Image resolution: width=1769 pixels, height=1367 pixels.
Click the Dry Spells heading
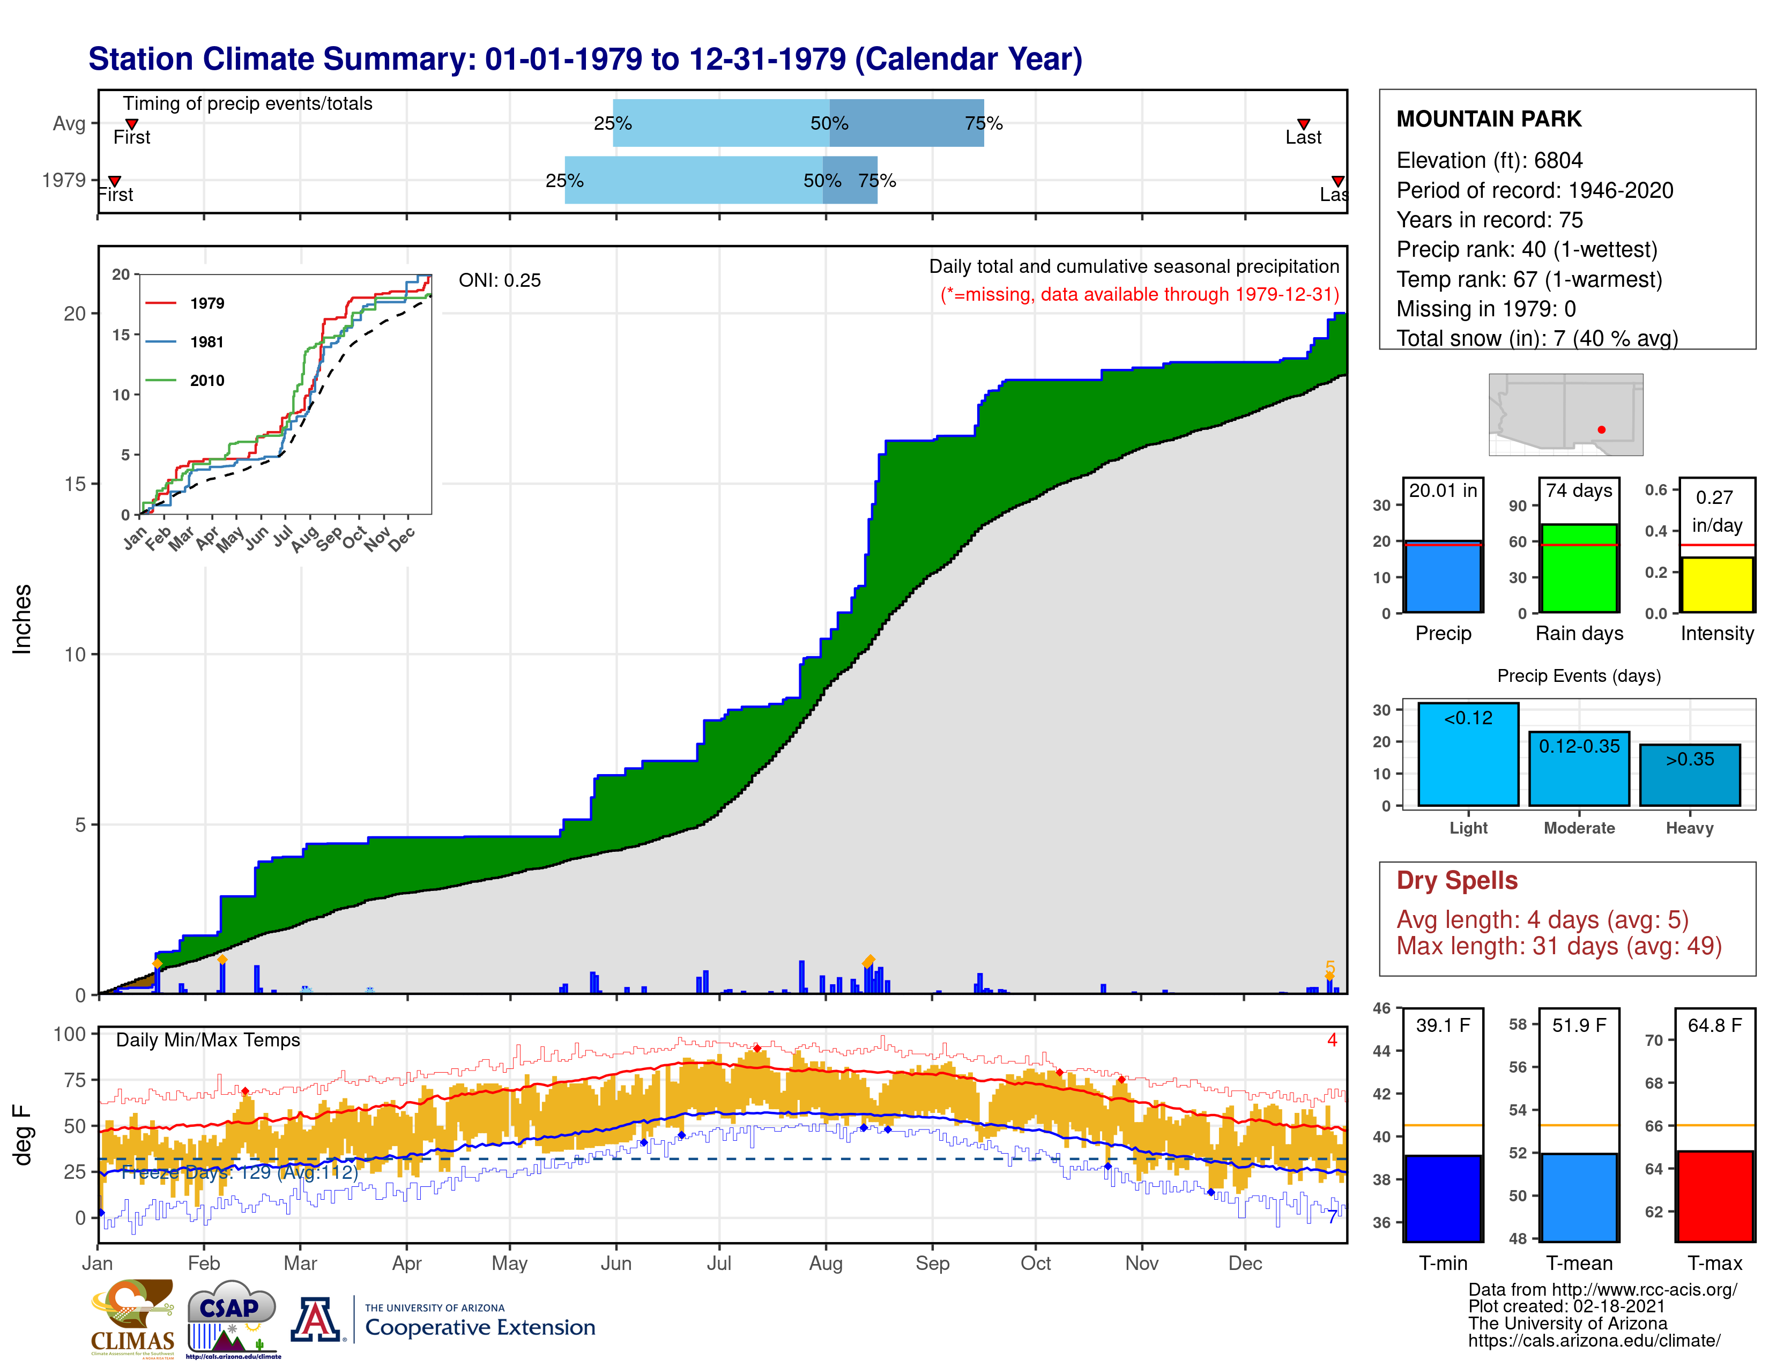[x=1457, y=880]
